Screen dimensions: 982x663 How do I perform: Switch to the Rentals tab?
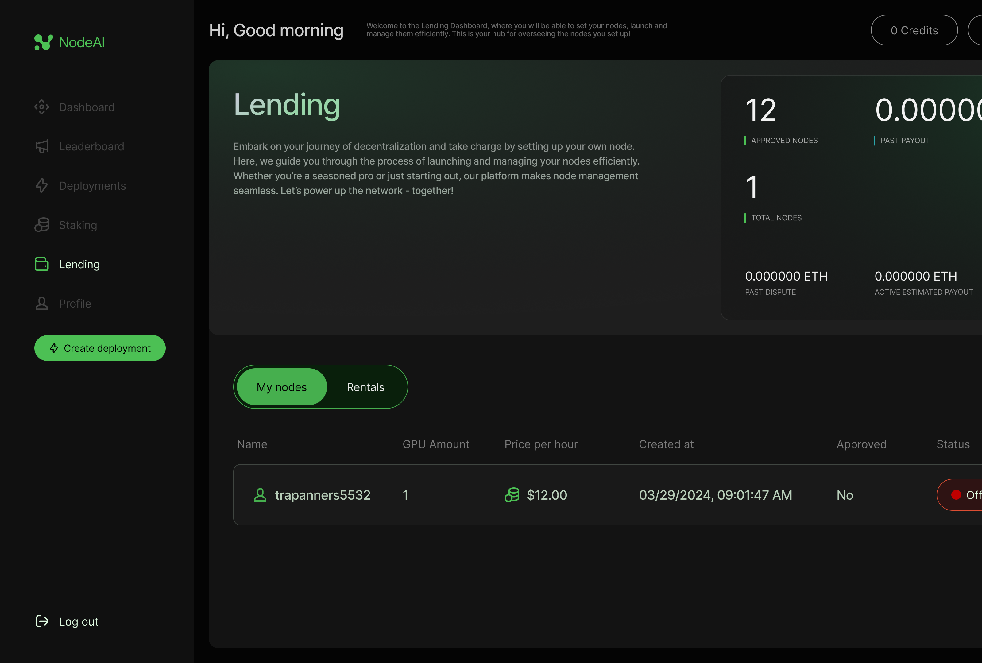click(365, 387)
